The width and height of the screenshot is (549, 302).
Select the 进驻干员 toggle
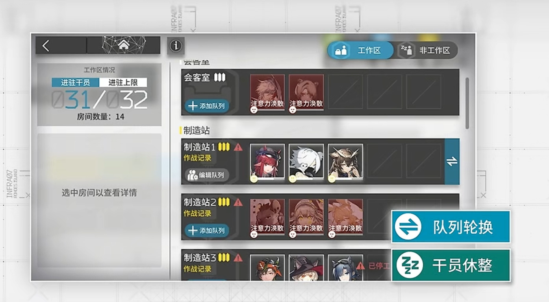75,82
